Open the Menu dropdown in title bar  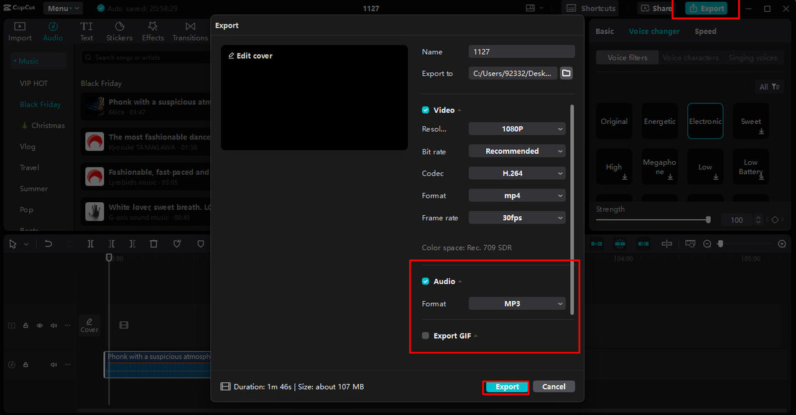[x=63, y=8]
